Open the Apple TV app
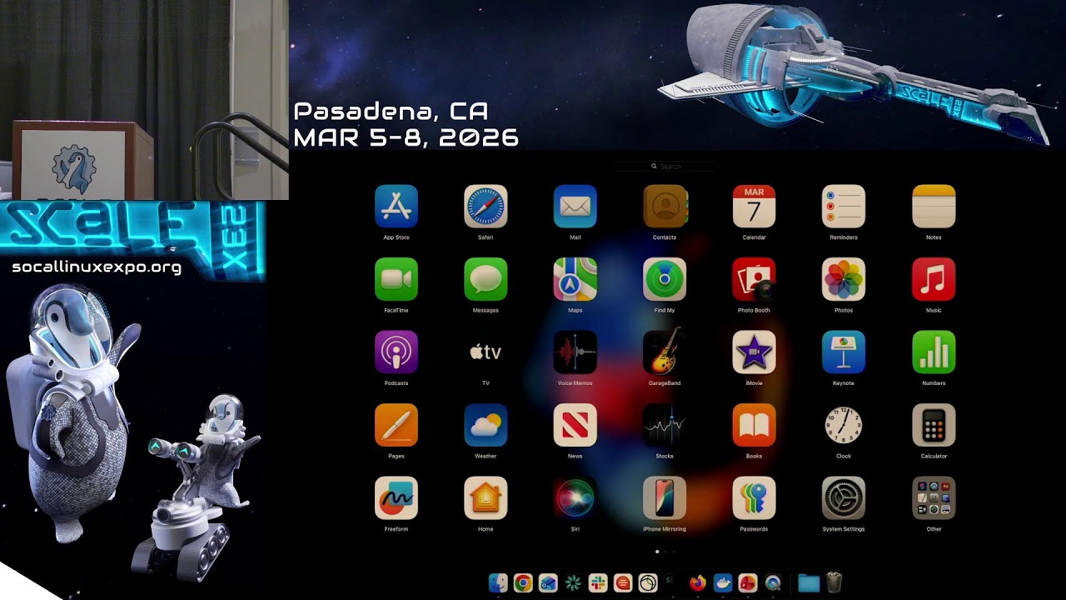The image size is (1066, 600). (x=486, y=352)
